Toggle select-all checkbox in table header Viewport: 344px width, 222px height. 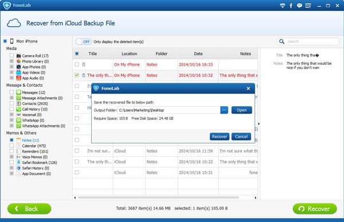click(77, 53)
